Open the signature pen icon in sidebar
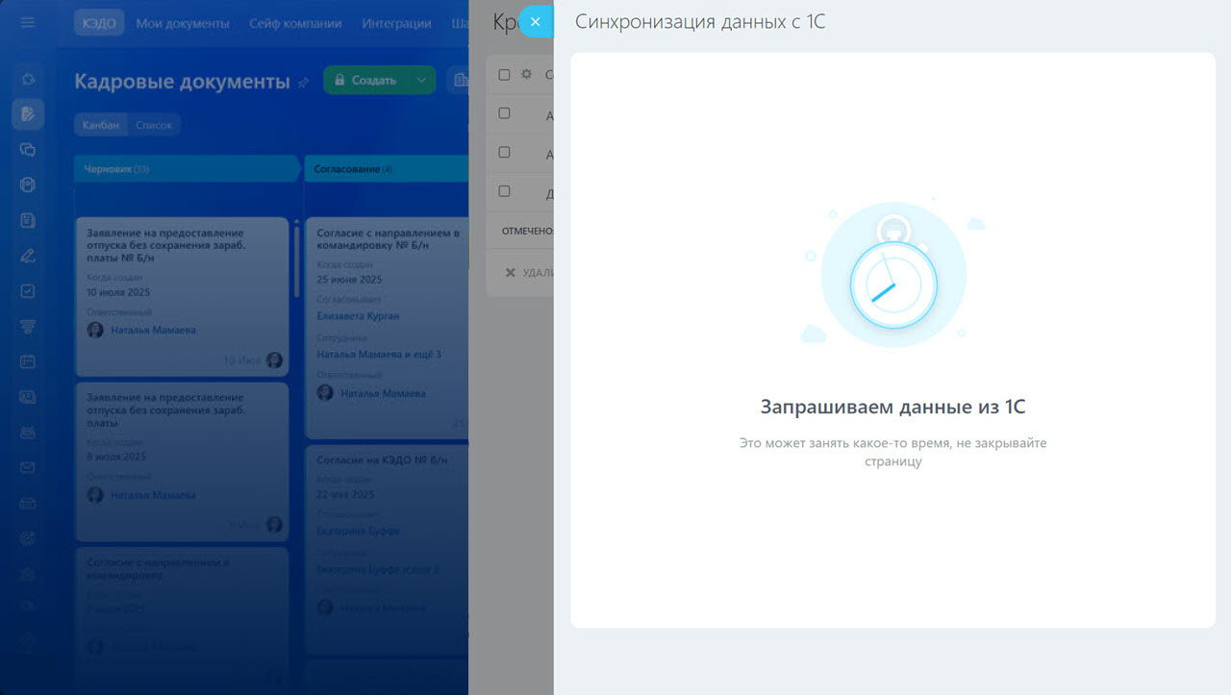 (28, 256)
